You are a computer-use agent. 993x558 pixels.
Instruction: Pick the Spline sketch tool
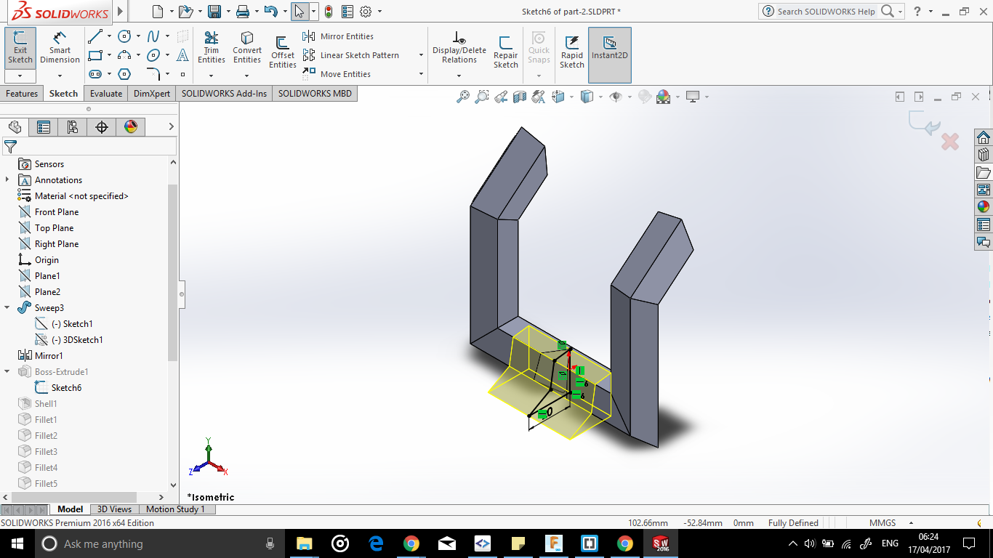(153, 36)
